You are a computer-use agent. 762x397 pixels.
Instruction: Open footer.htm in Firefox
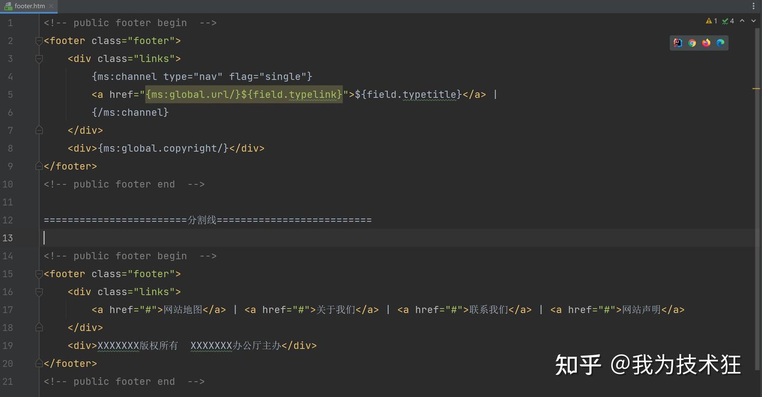pyautogui.click(x=706, y=43)
